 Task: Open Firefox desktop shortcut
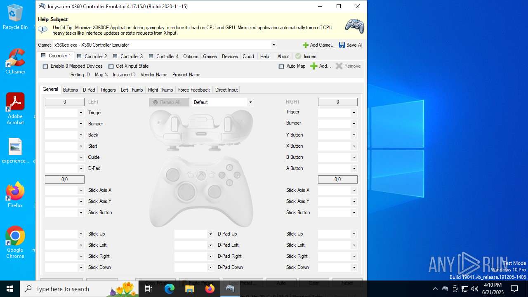click(x=15, y=195)
